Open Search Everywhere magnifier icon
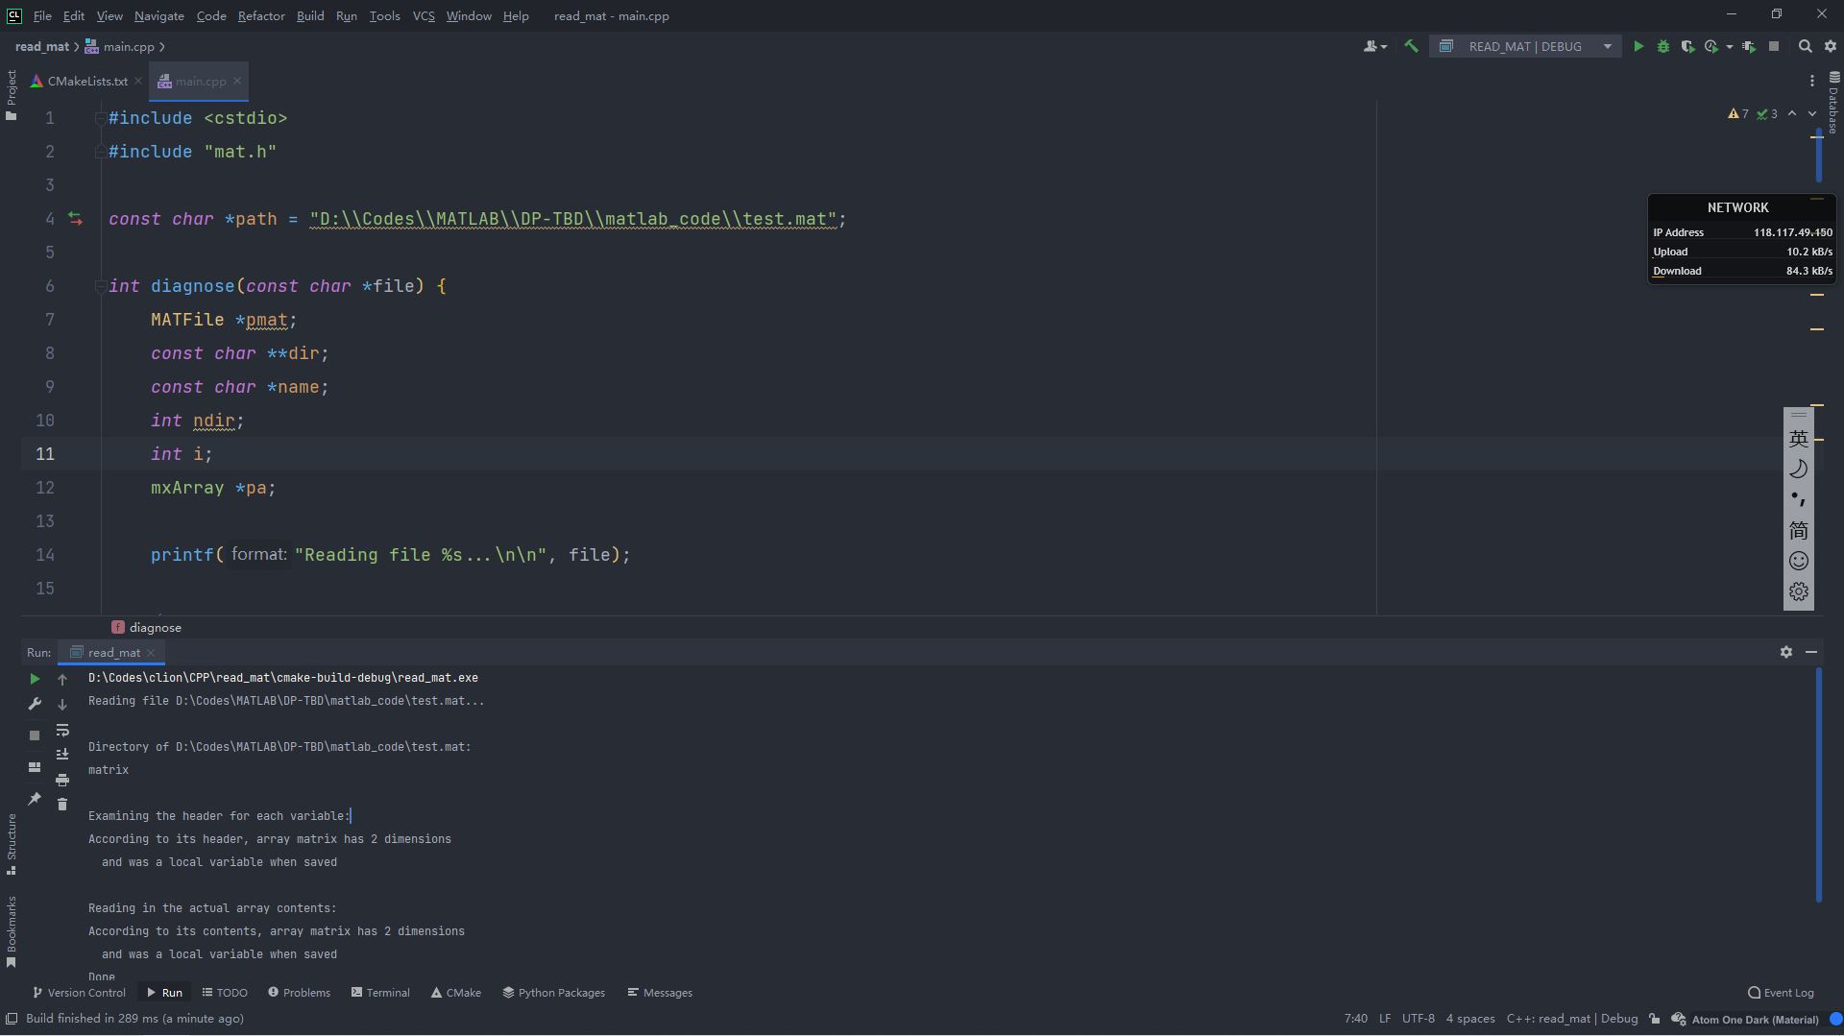 pos(1806,46)
